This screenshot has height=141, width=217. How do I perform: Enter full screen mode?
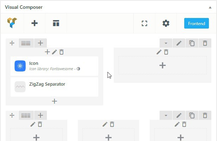(x=144, y=23)
